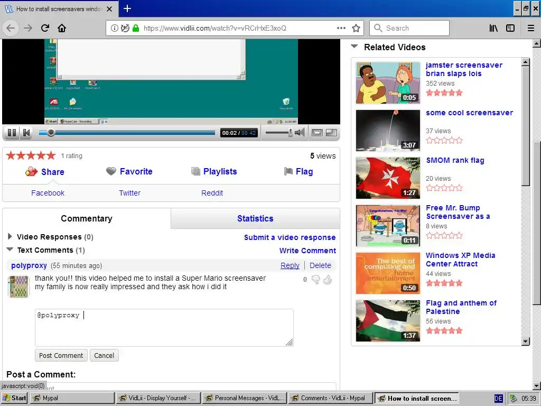
Task: Open page actions three-dot menu
Action: click(x=341, y=28)
